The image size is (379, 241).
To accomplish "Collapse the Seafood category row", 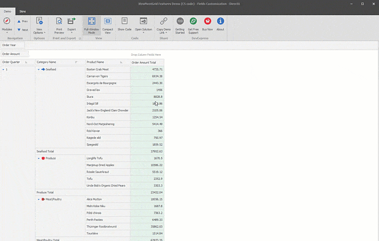I will (x=38, y=69).
